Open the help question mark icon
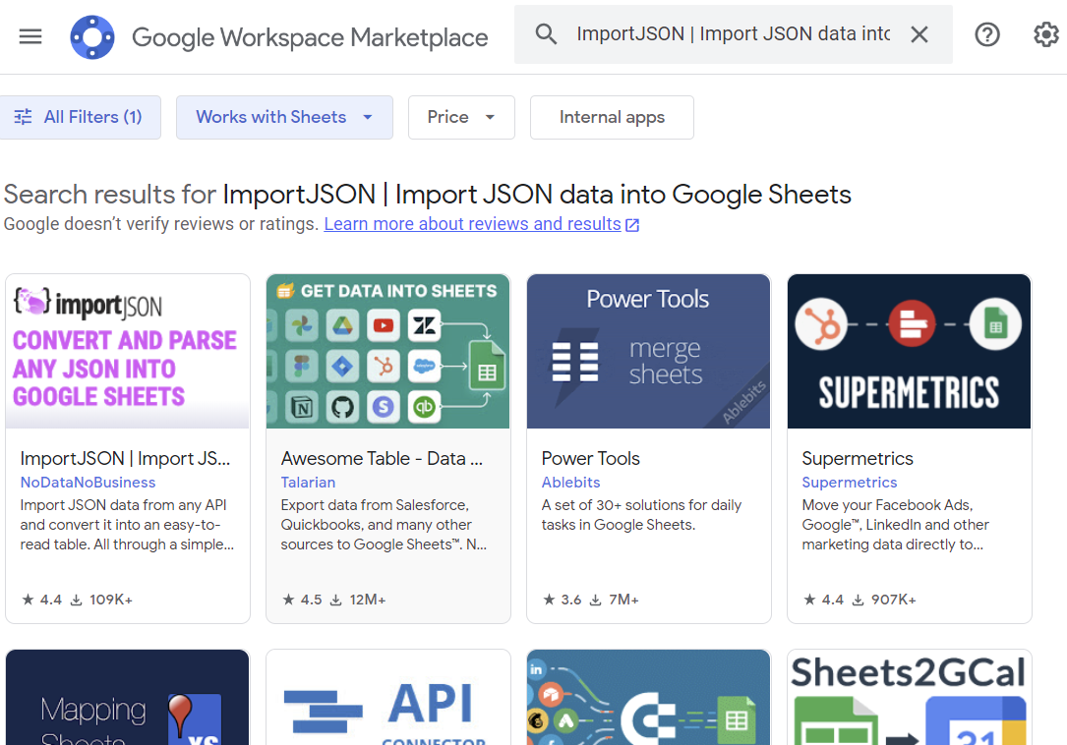This screenshot has height=745, width=1067. [x=986, y=34]
